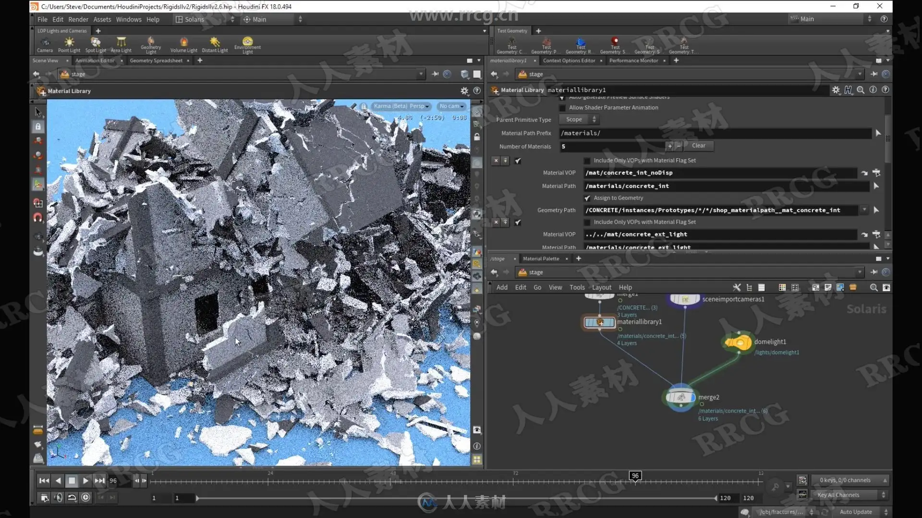Click the Camera shelf tool
922x518 pixels.
coord(45,44)
